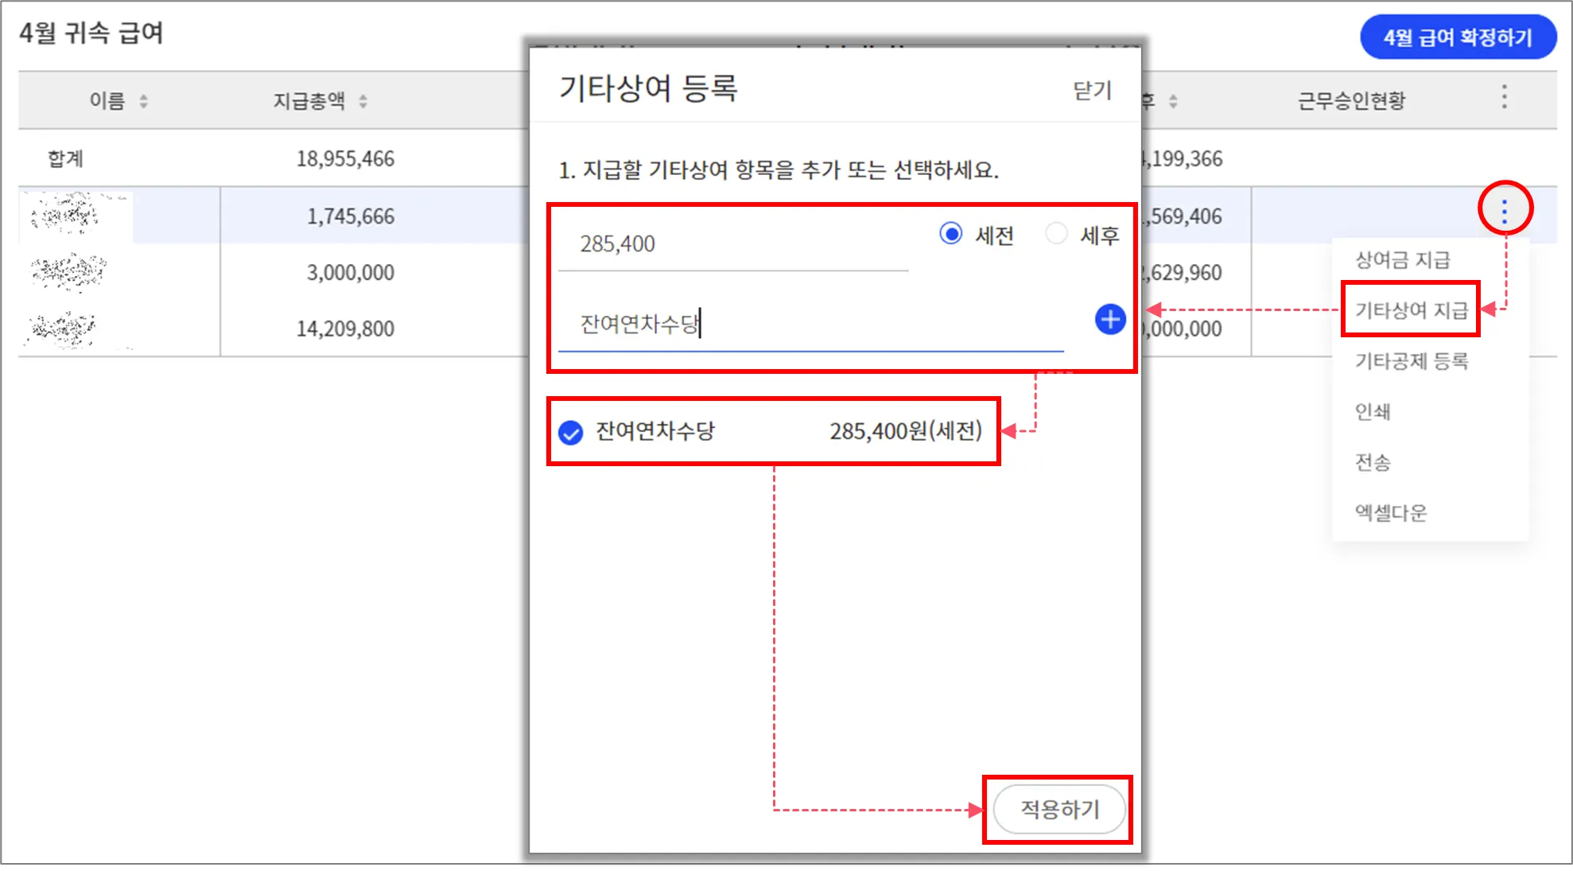The width and height of the screenshot is (1573, 871).
Task: Click sort arrows beside the partially hidden column
Action: (x=1173, y=101)
